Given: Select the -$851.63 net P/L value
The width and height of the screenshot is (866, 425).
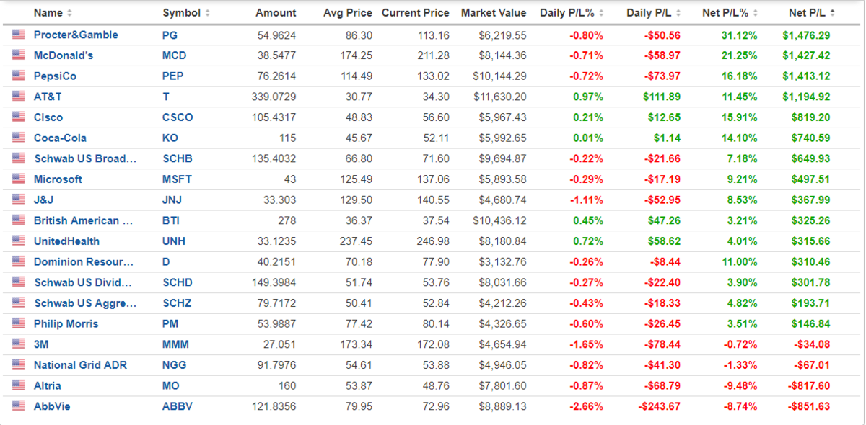Looking at the screenshot, I should [808, 406].
